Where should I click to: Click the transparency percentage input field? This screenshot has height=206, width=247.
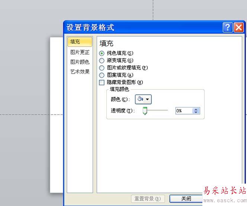(x=184, y=111)
